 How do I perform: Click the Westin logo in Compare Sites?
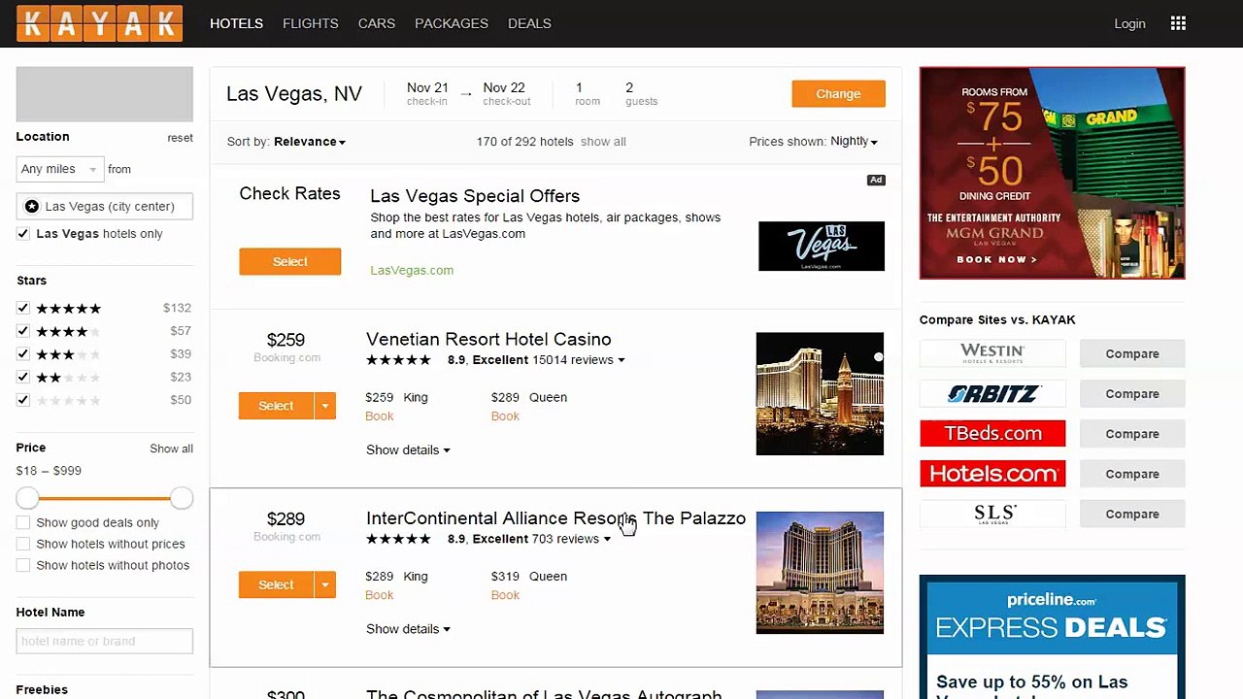click(x=992, y=353)
